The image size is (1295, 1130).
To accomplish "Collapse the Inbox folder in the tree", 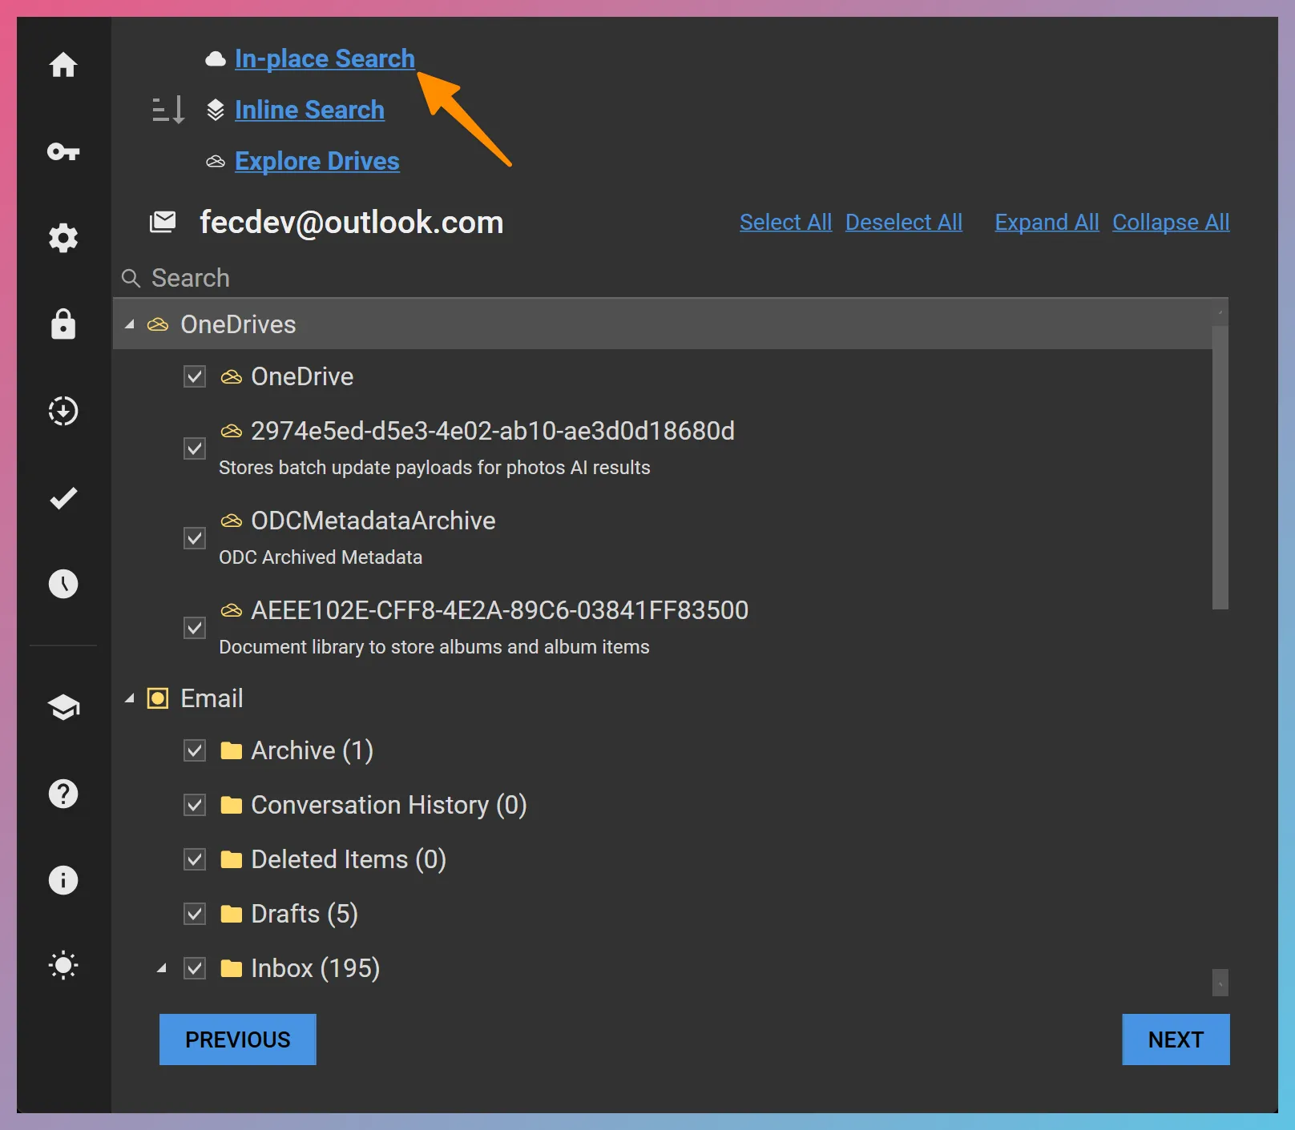I will click(x=161, y=967).
